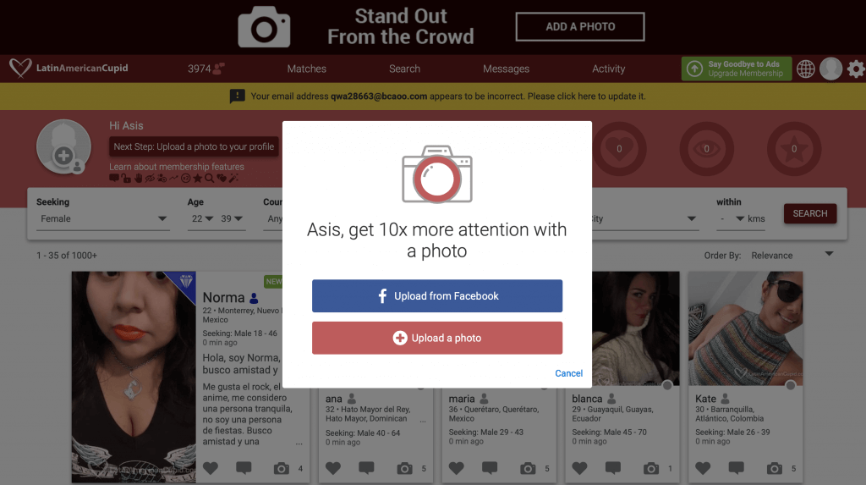Open the Order By Relevance dropdown
Screen dimensions: 866x485
(x=792, y=256)
